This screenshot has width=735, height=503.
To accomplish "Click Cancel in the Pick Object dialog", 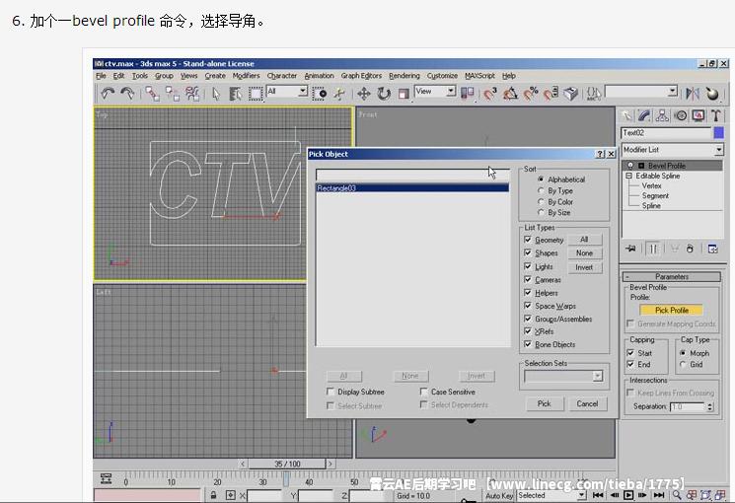I will pos(587,403).
